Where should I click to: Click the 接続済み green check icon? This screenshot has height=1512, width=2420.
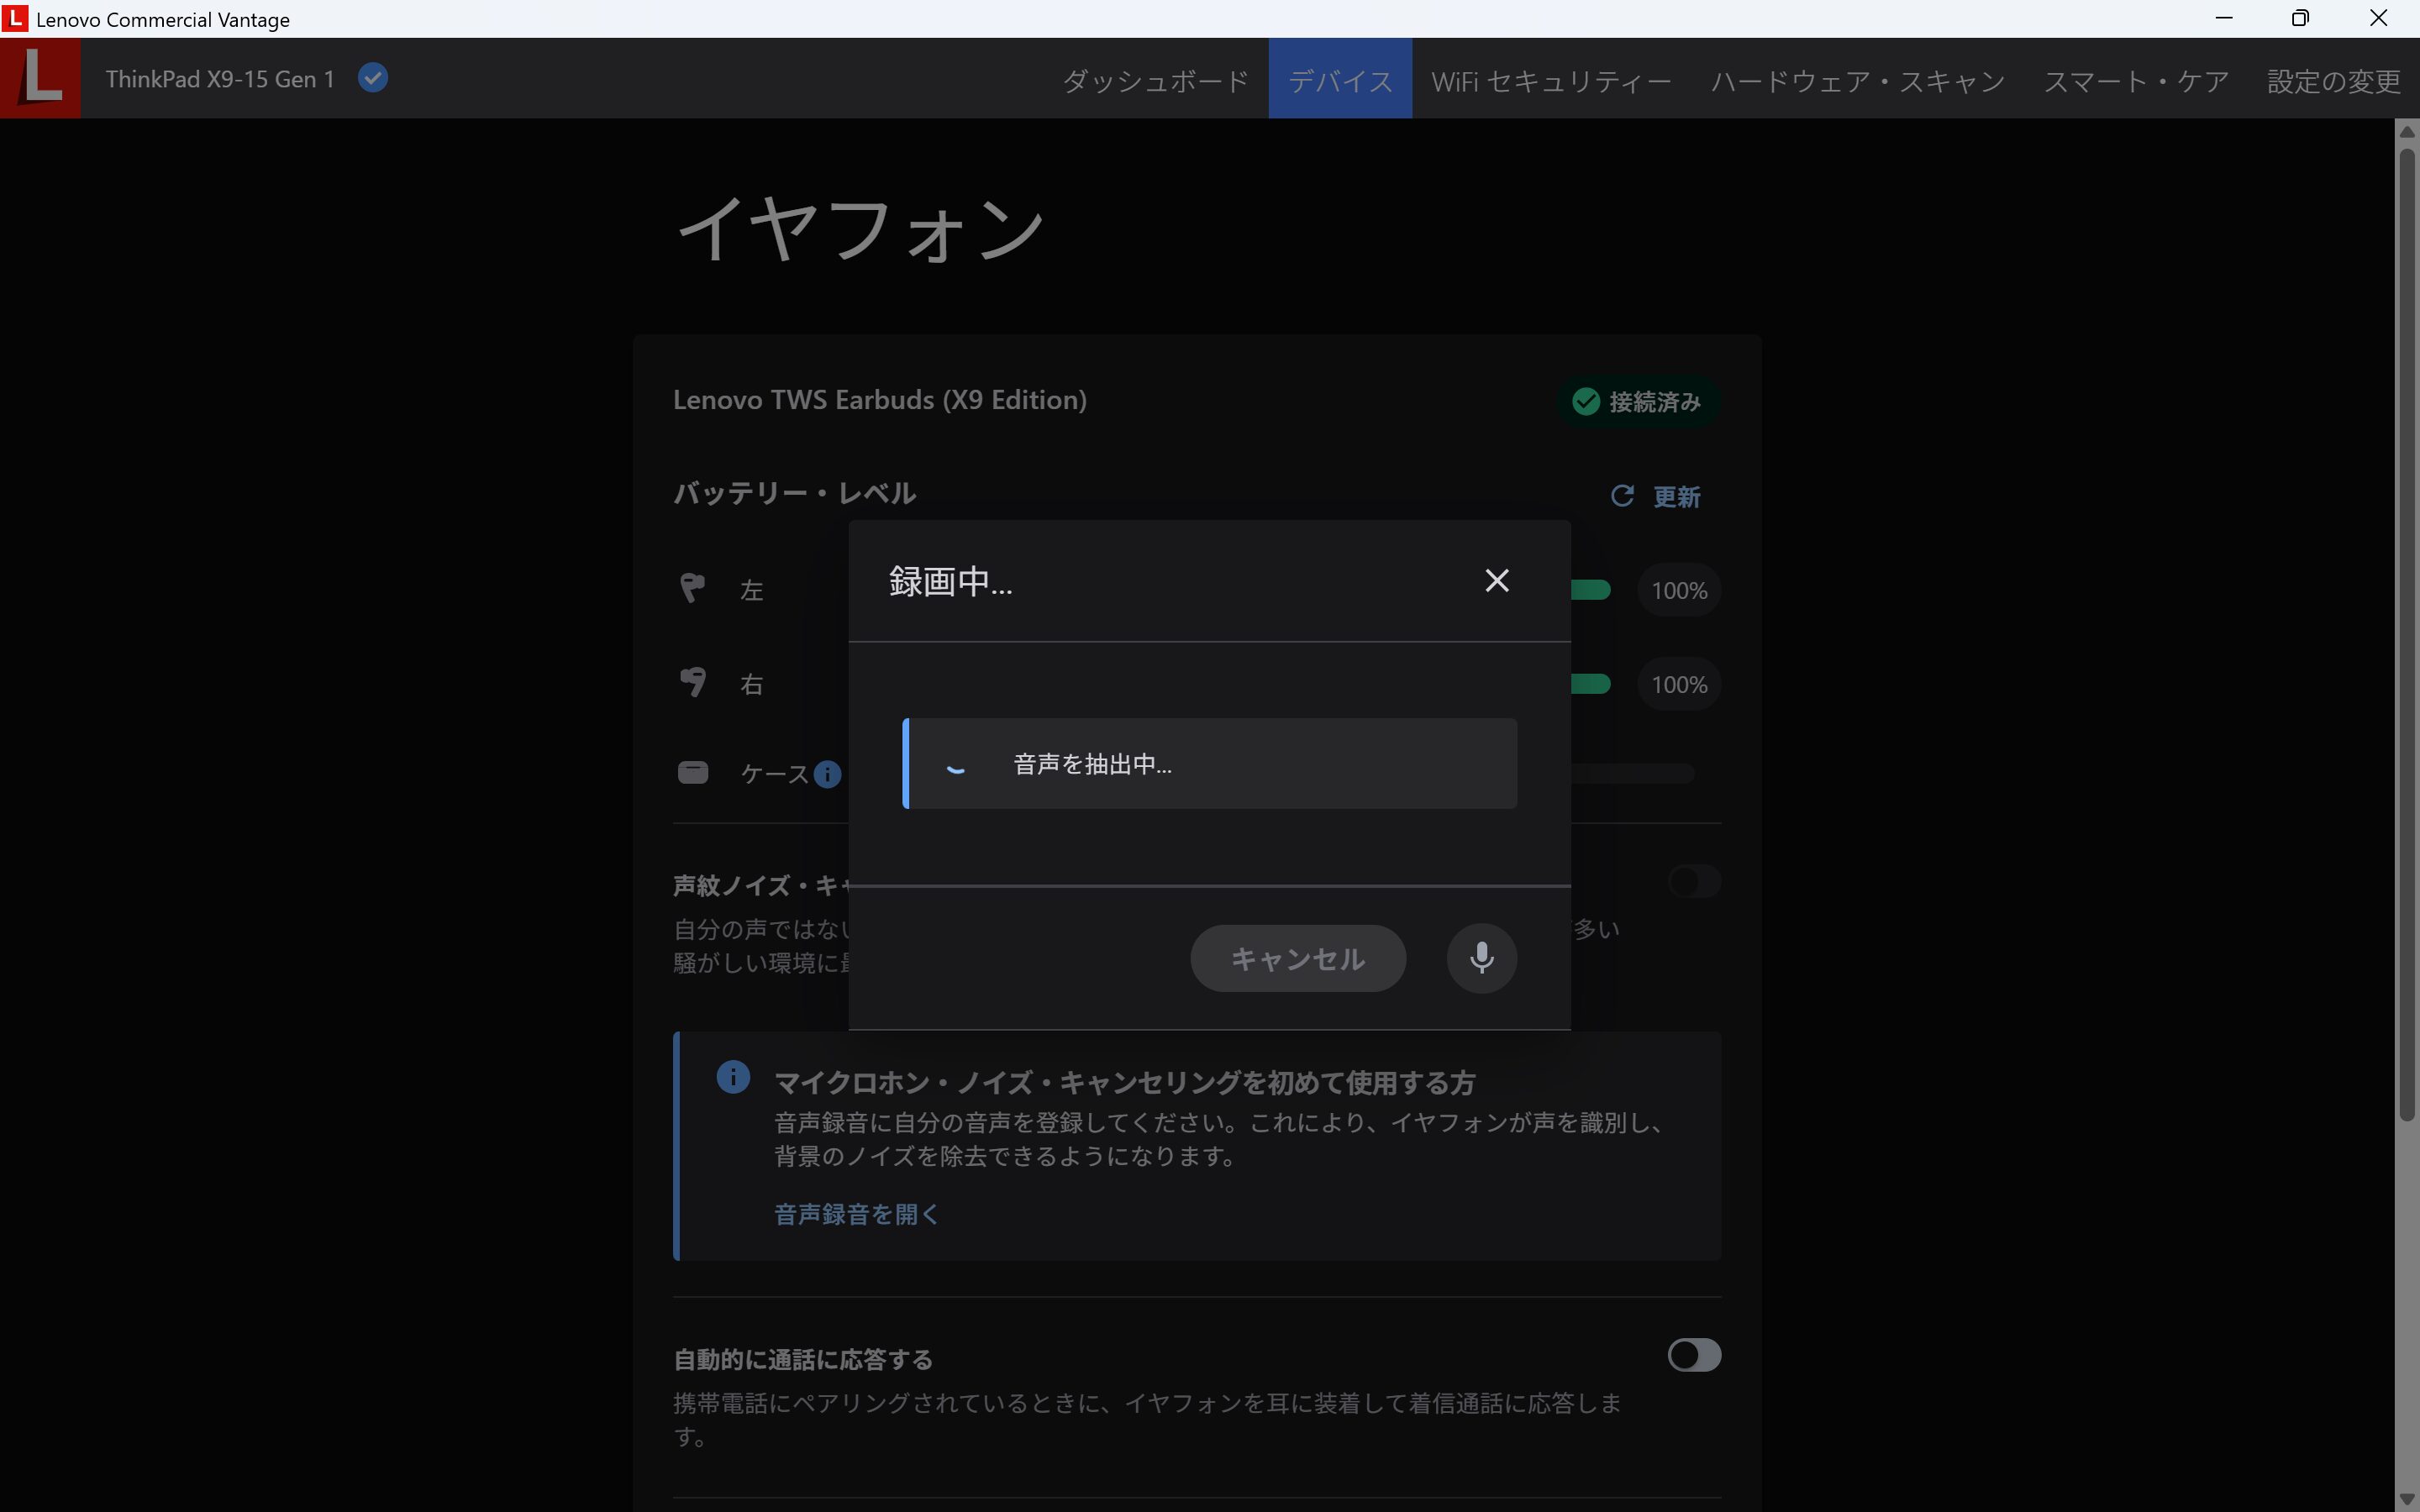click(1585, 401)
